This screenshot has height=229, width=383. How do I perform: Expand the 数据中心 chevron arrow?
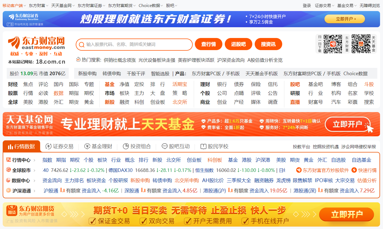tap(34, 181)
